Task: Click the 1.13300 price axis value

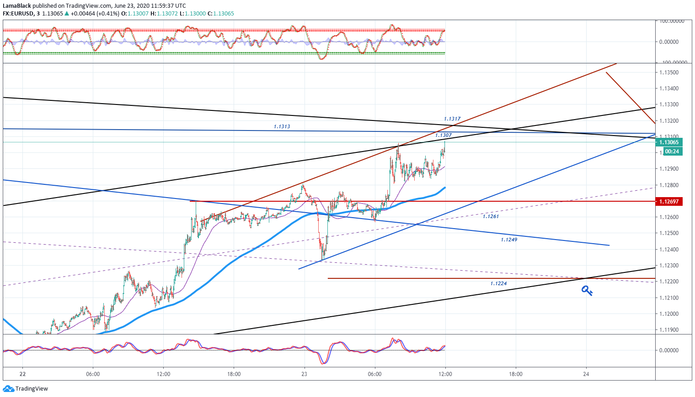Action: coord(669,104)
